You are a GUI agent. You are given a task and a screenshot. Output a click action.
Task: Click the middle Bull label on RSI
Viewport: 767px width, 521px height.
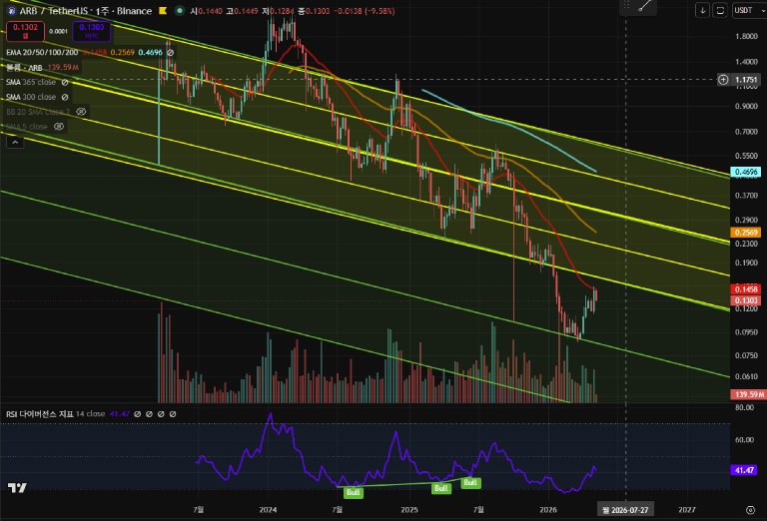pos(441,488)
